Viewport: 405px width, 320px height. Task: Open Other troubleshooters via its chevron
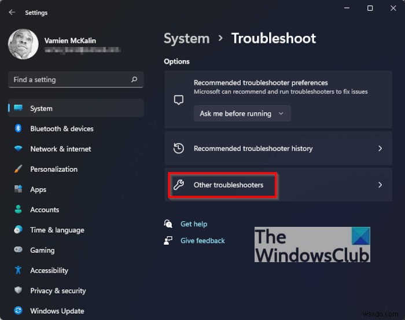380,185
